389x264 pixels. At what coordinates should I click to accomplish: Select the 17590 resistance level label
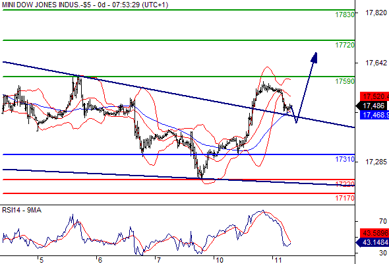345,81
